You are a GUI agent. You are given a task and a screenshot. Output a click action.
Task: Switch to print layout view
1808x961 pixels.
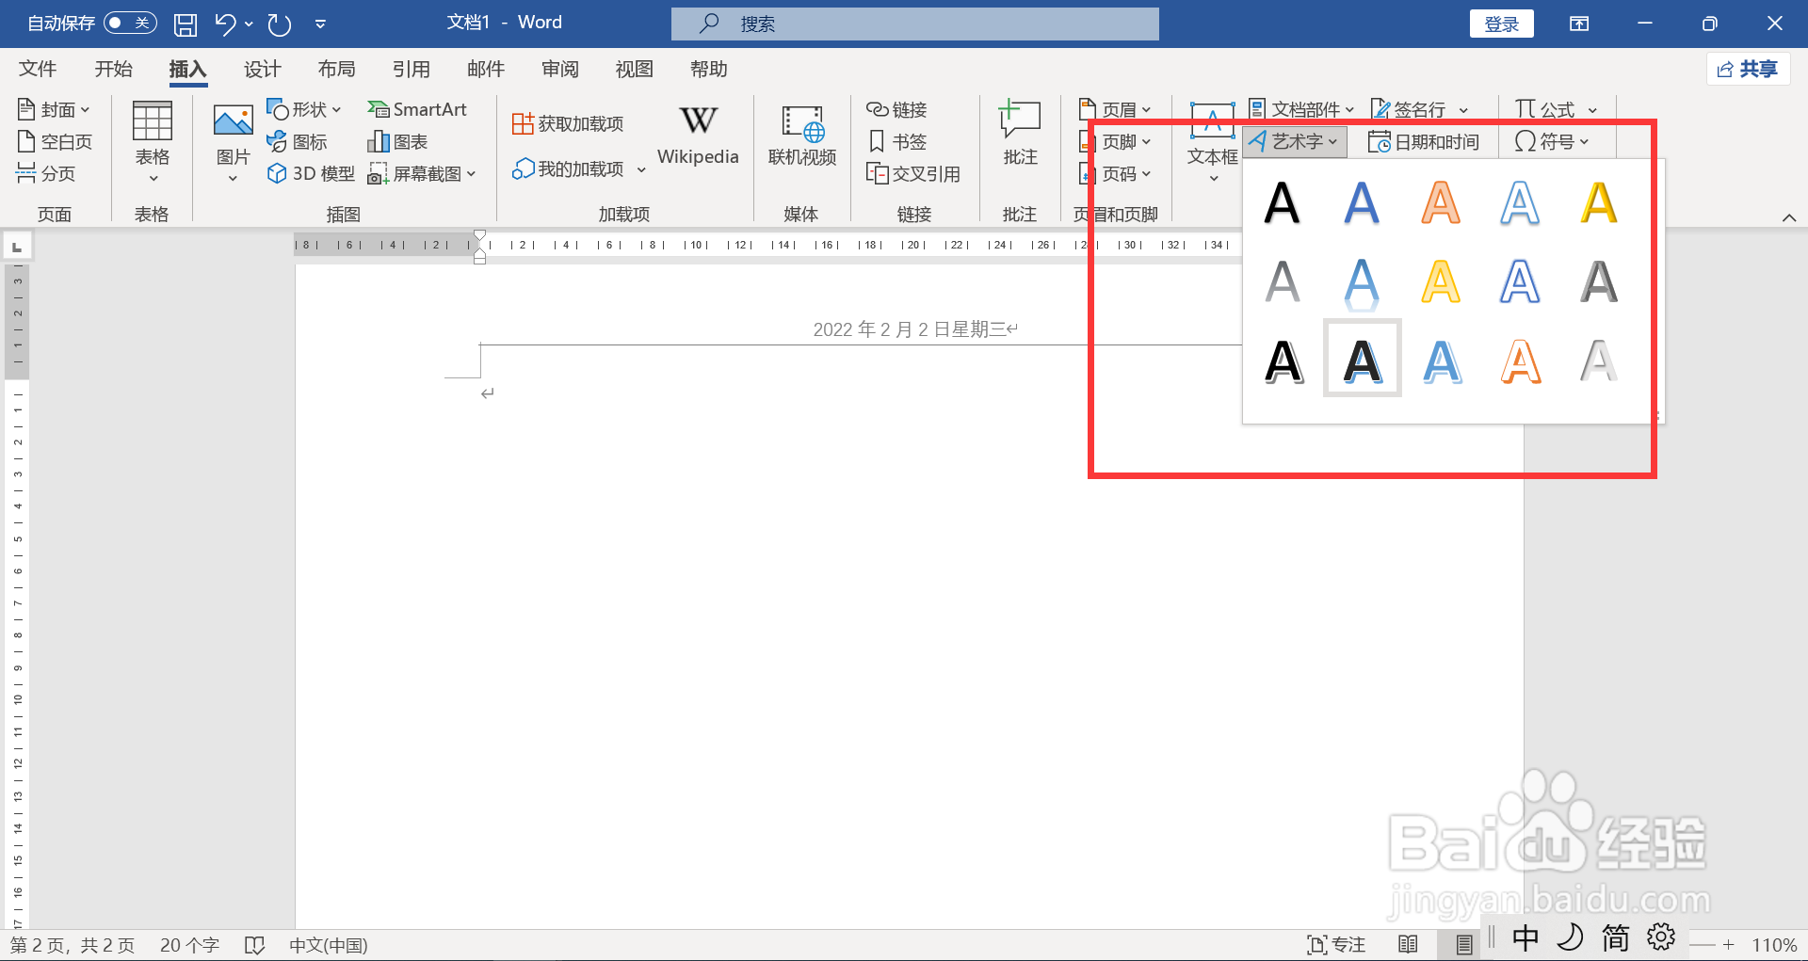(x=1464, y=945)
